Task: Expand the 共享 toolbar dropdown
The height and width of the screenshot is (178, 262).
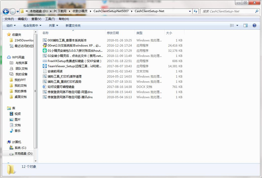Action: pyautogui.click(x=53, y=26)
